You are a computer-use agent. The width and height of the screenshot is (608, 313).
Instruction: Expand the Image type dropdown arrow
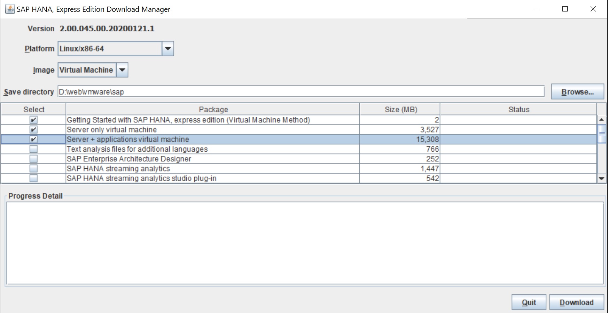point(122,70)
